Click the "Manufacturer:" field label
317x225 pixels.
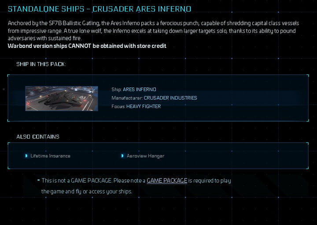coord(127,98)
